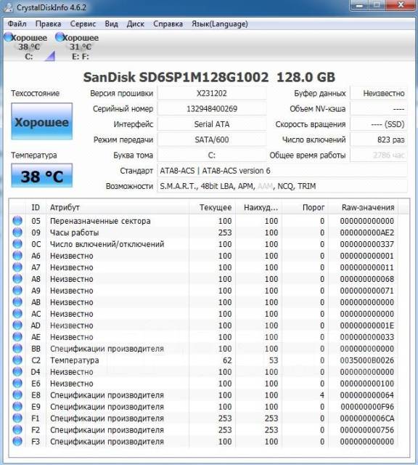The height and width of the screenshot is (465, 418).
Task: Click the power-on count field 823 раз
Action: point(379,139)
